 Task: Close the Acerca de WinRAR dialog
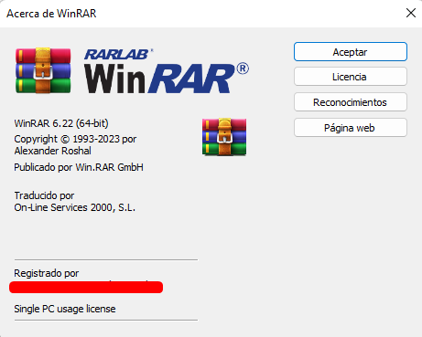(x=411, y=13)
